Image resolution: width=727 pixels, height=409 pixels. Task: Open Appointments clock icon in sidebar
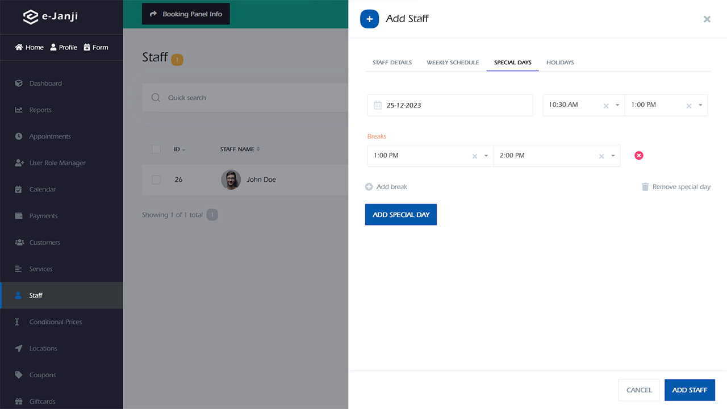19,136
